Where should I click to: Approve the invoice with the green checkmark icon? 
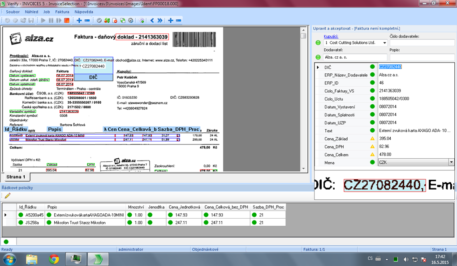(x=99, y=20)
